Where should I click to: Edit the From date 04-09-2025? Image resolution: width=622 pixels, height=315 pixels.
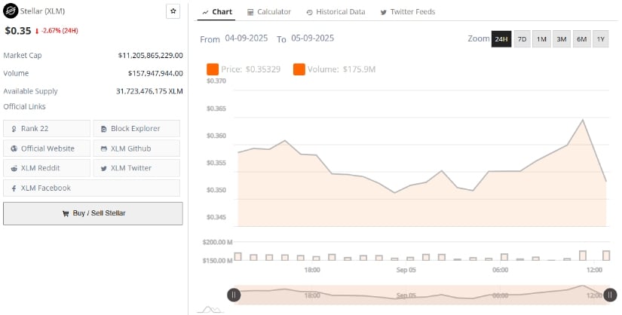click(247, 38)
